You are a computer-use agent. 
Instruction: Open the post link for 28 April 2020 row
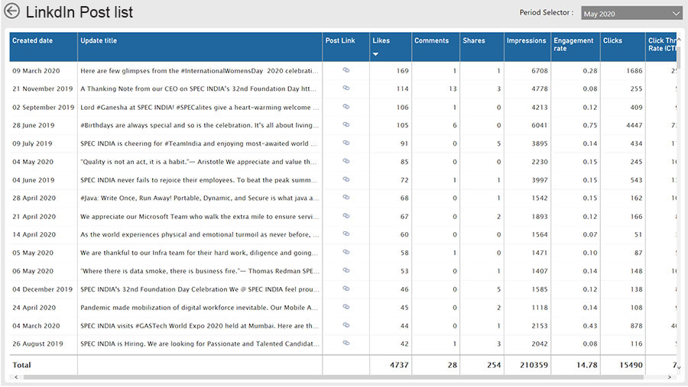click(x=346, y=197)
